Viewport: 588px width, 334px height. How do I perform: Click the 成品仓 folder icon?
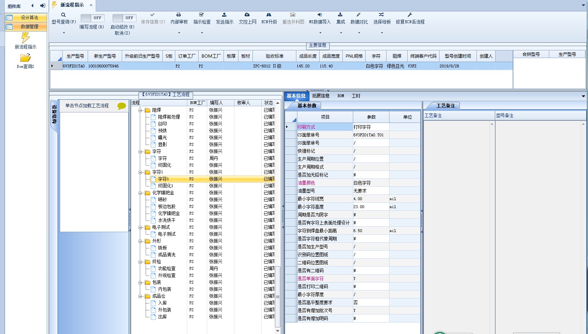(148, 296)
